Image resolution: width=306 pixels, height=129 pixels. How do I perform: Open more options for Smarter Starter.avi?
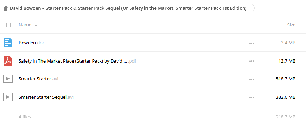(x=252, y=79)
